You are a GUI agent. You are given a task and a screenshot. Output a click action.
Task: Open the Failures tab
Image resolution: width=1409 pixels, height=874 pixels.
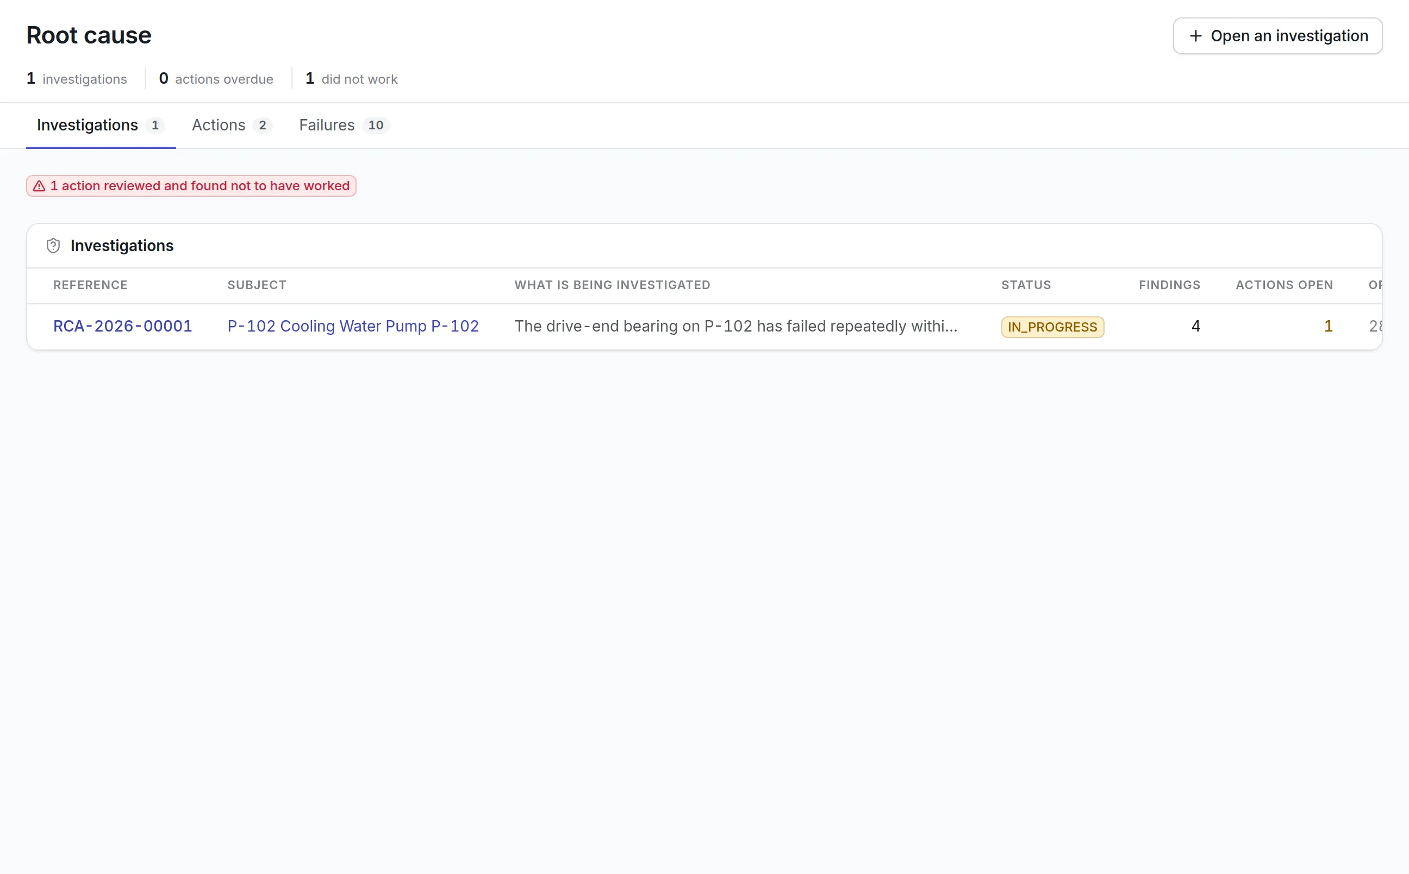pos(345,126)
